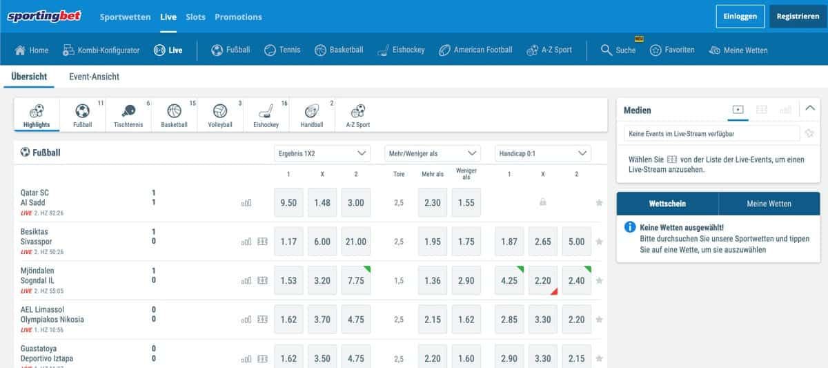Select Meine Wetten tab in bet slip
Viewport: 828px width, 368px height.
(x=769, y=204)
